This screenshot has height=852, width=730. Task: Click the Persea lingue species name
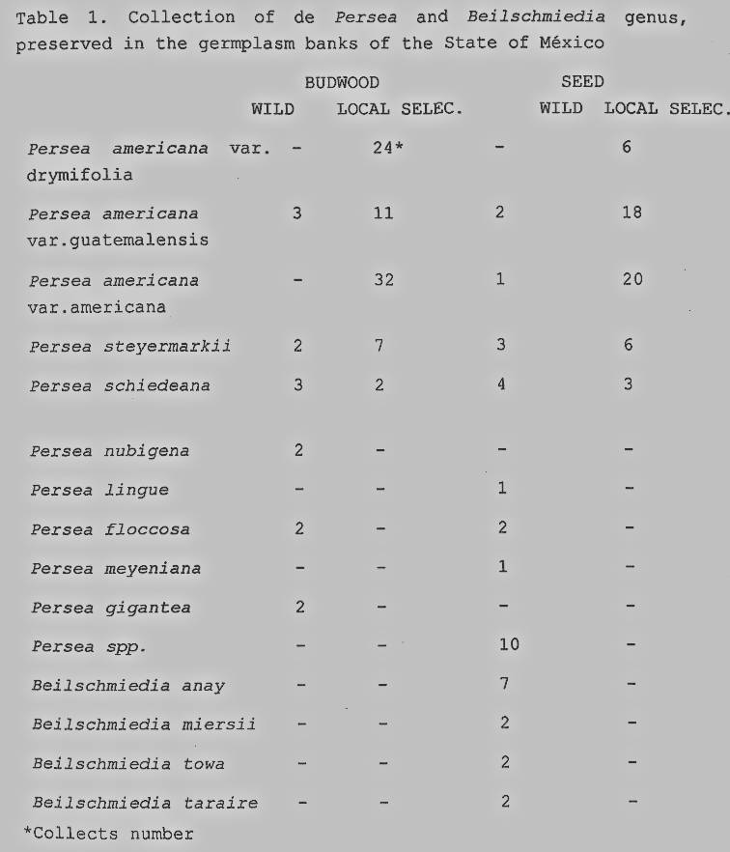99,490
